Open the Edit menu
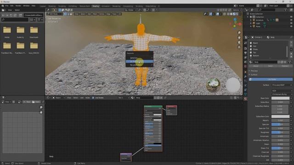 coord(12,6)
